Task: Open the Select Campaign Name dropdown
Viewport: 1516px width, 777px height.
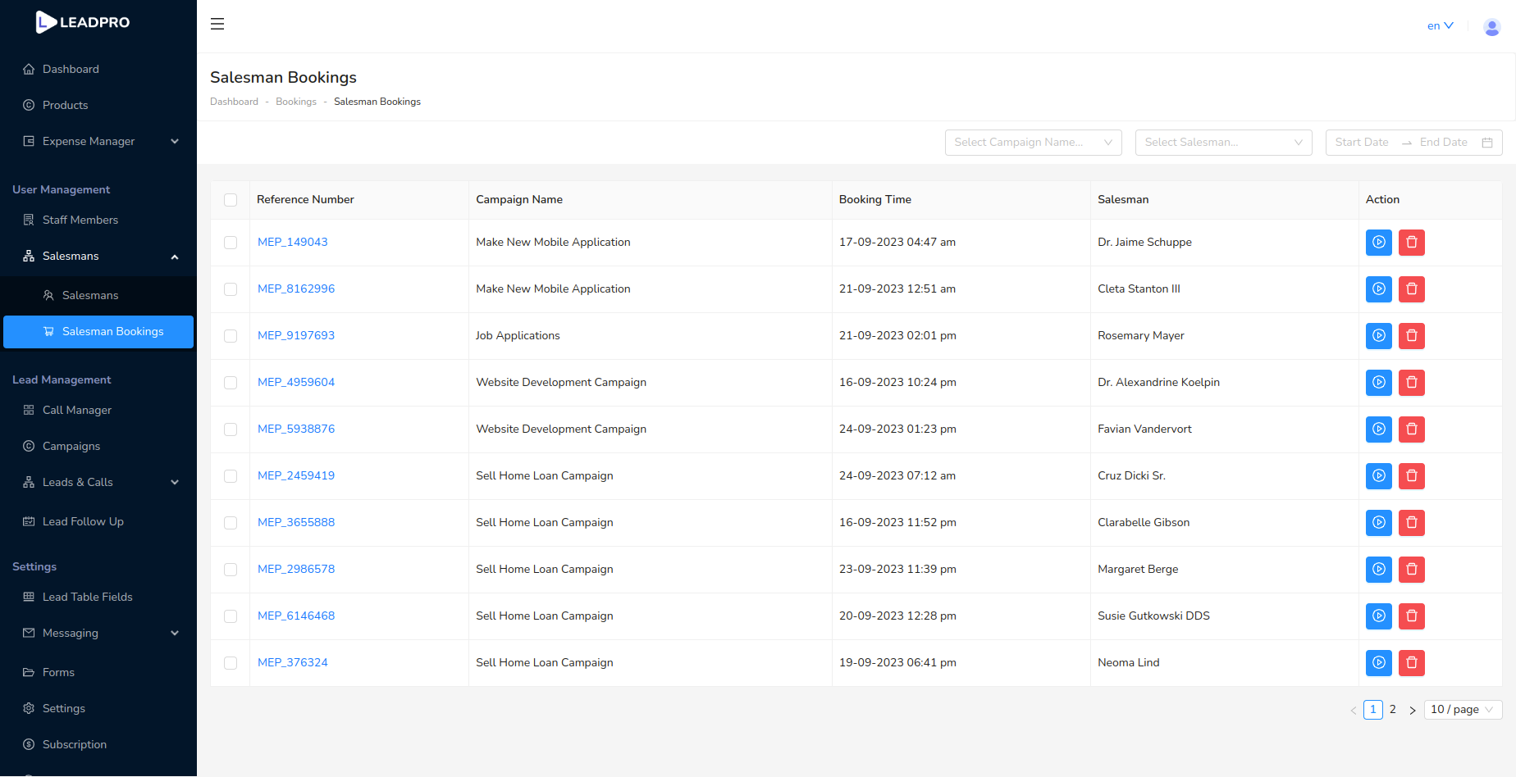Action: click(x=1033, y=142)
